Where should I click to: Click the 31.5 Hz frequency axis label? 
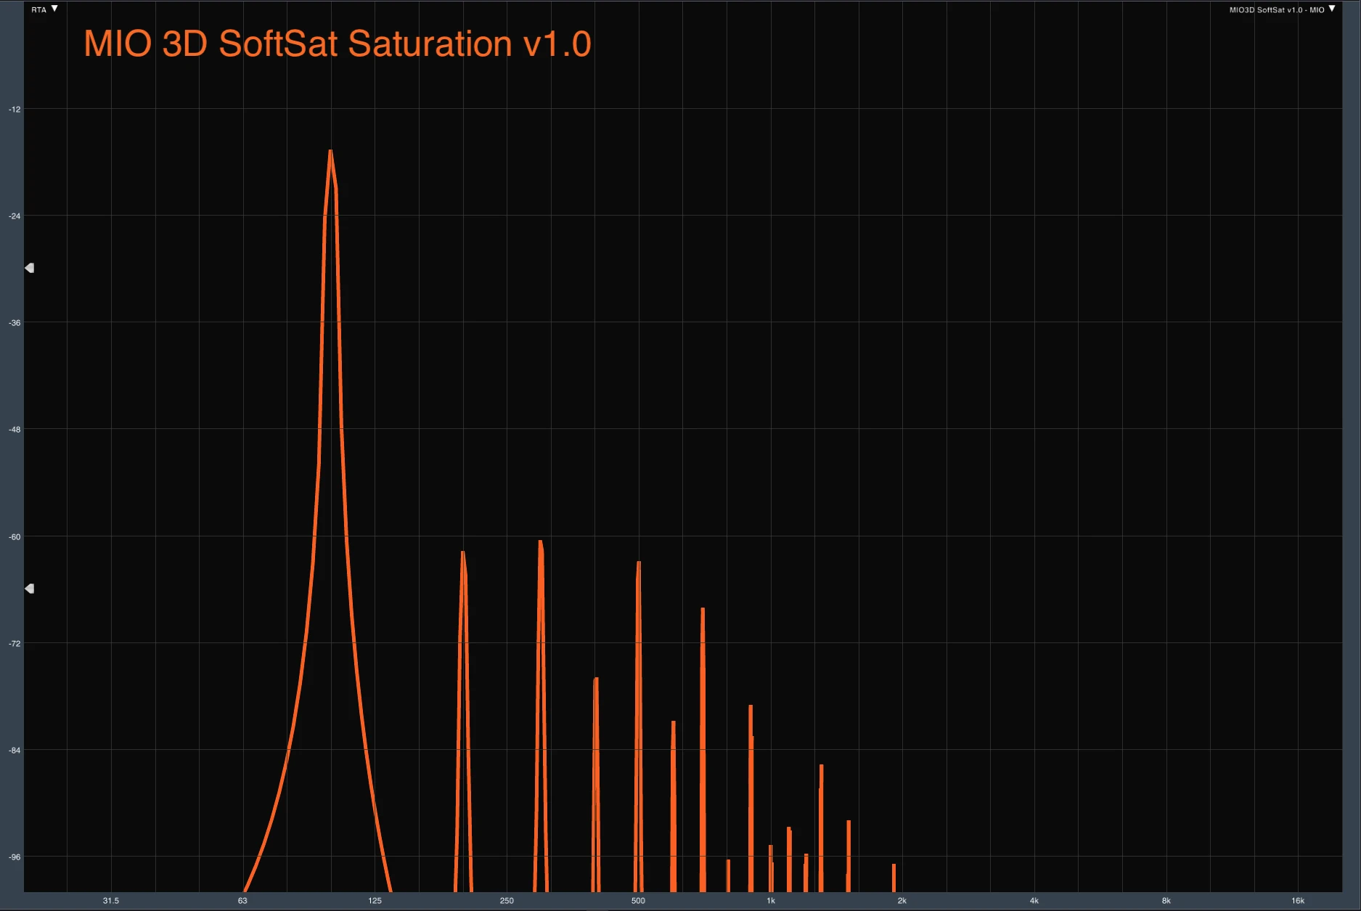[x=110, y=901]
